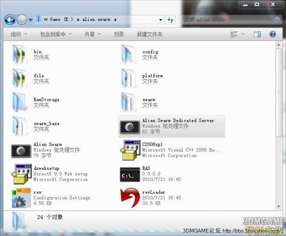Select the platform folder icon
The height and width of the screenshot is (236, 286).
pos(129,79)
